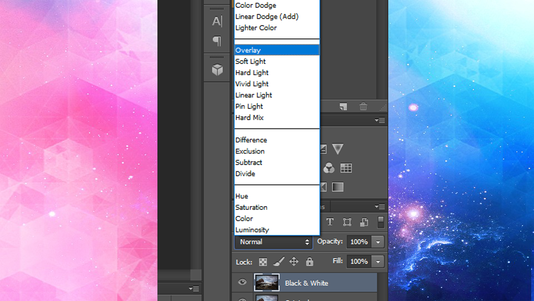The image size is (534, 301).
Task: Hide the Black & White layer
Action: click(242, 283)
